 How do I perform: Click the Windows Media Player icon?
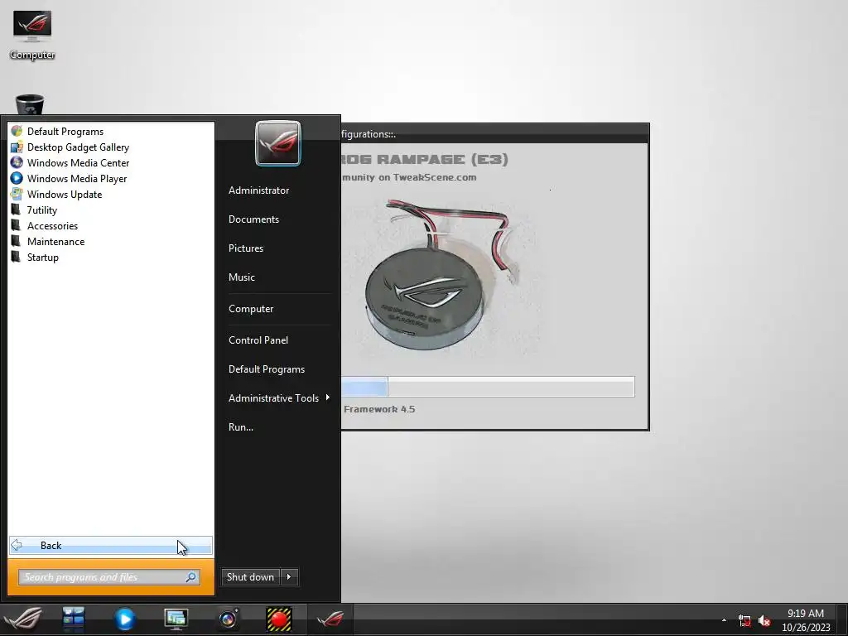(17, 178)
